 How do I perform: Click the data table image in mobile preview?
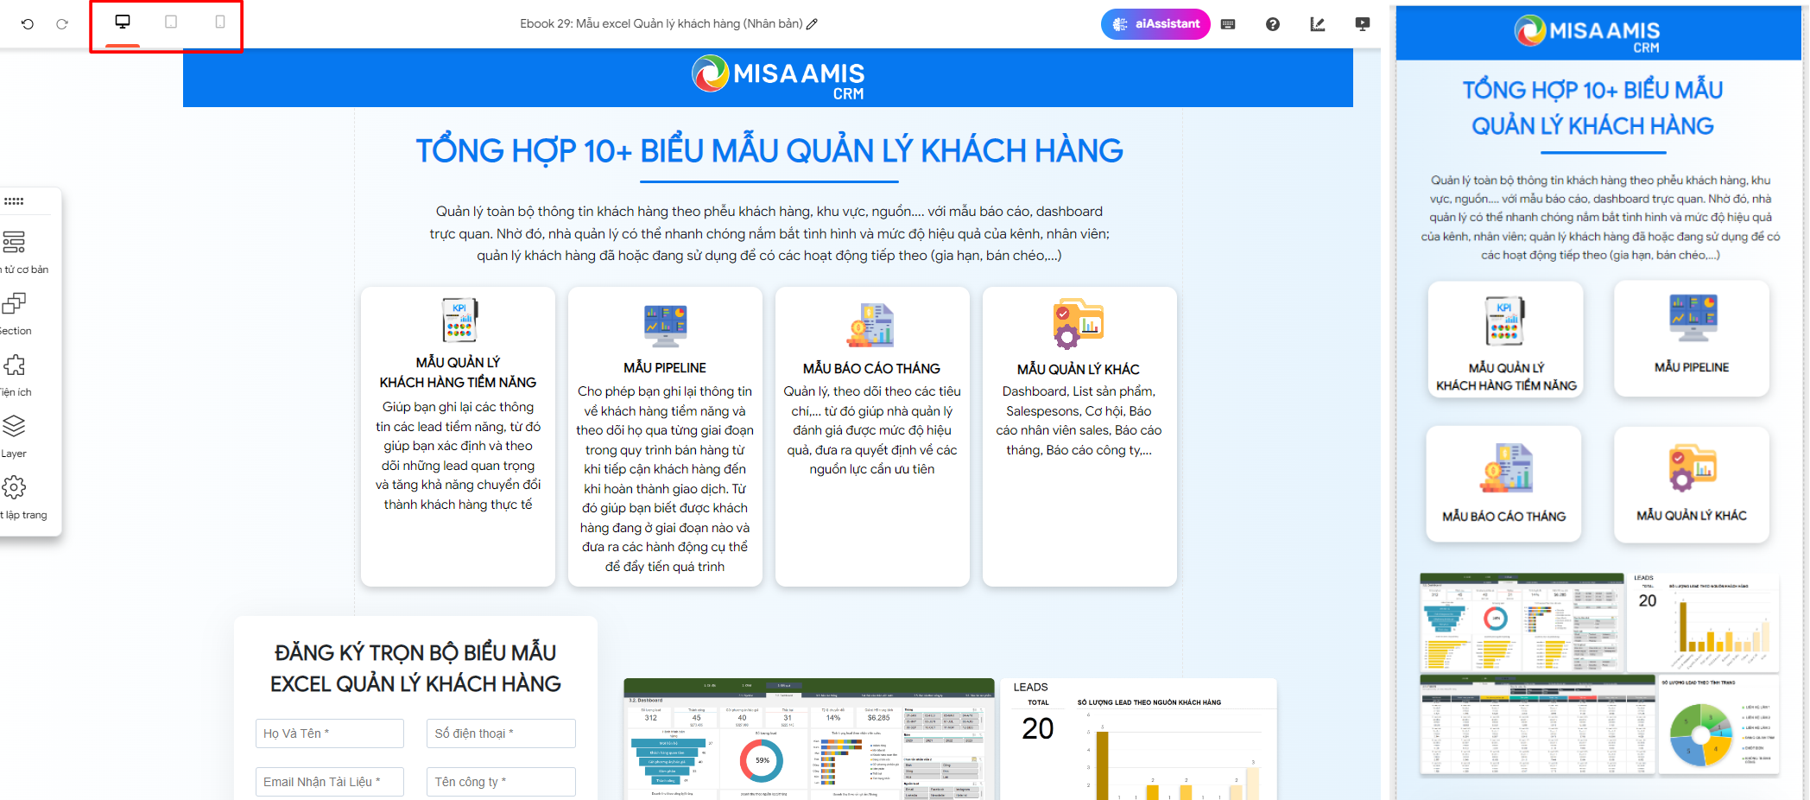click(x=1537, y=726)
